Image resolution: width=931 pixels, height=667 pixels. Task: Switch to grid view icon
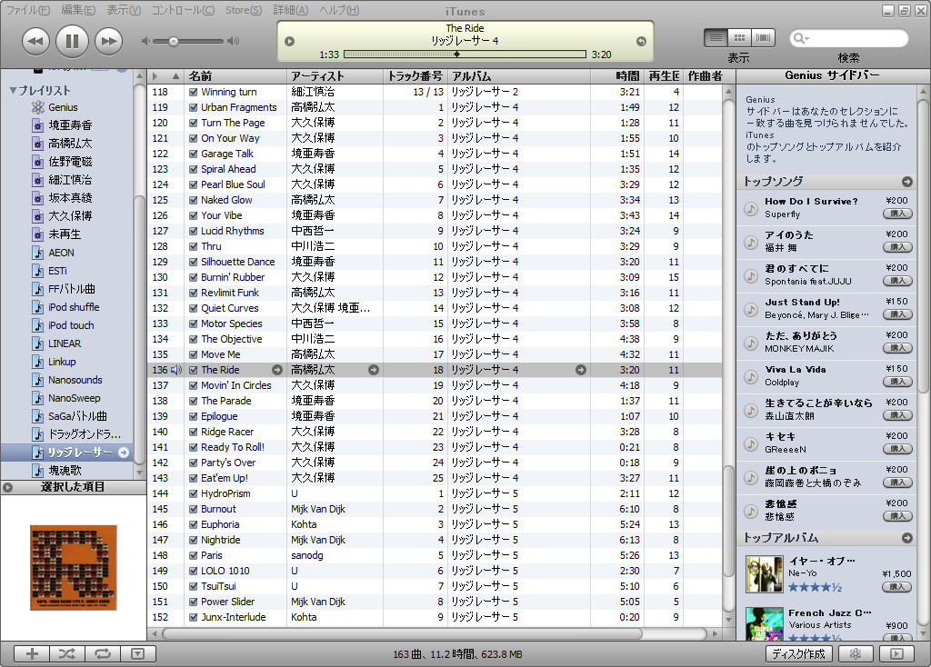[739, 38]
